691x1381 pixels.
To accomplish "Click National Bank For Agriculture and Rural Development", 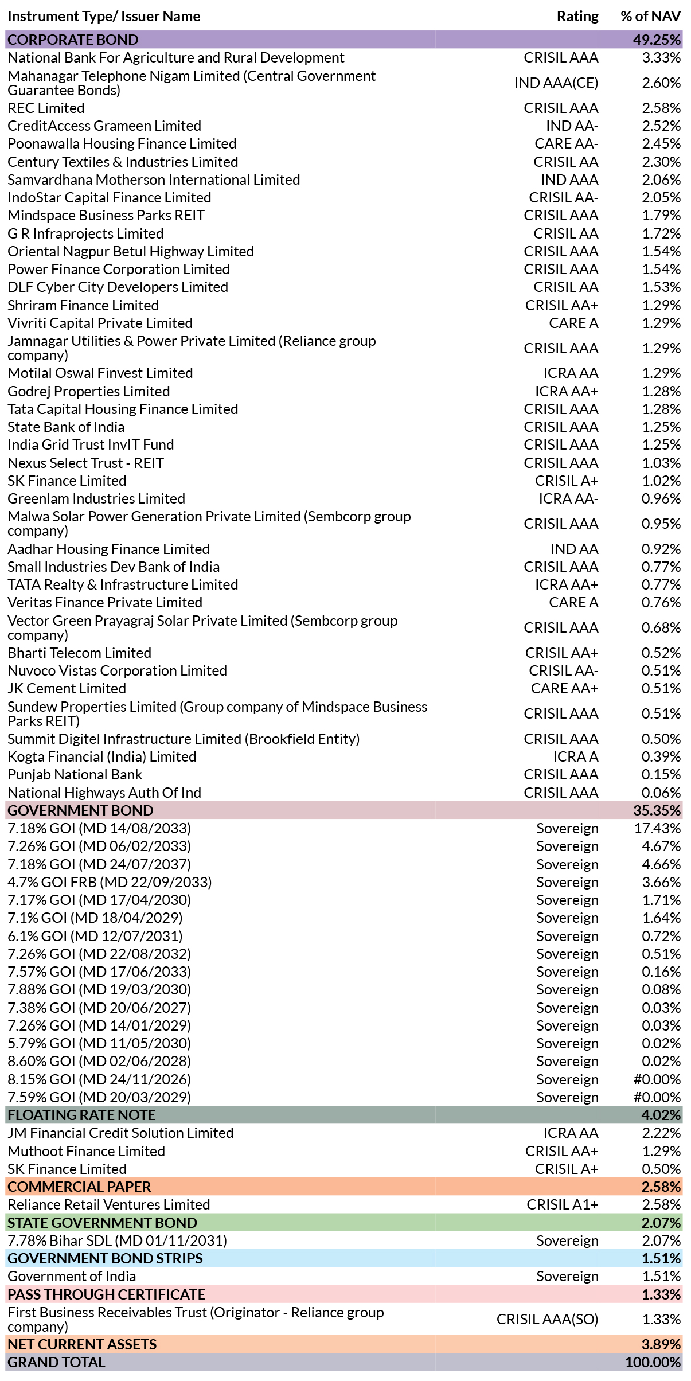I will 176,58.
